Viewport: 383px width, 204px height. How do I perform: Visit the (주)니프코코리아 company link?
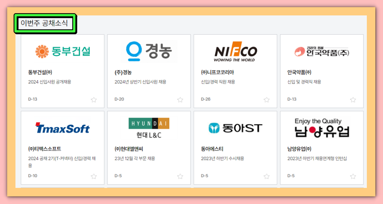[218, 73]
